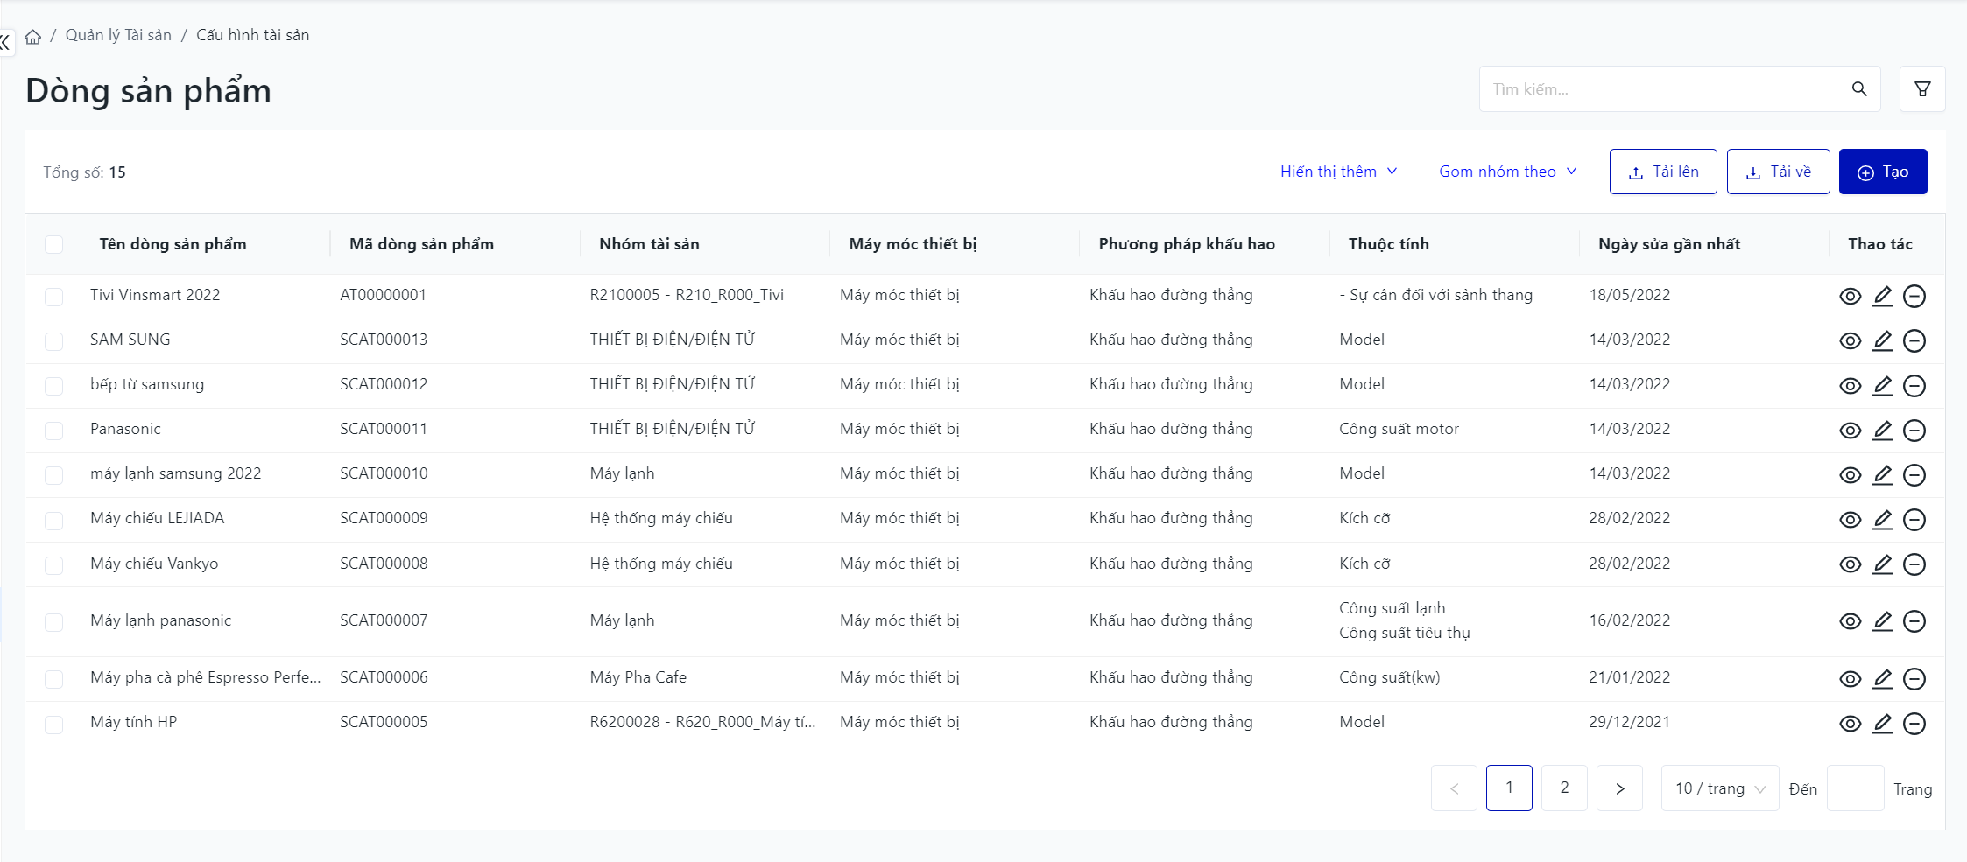Open Quản lý Tài sản breadcrumb link

click(118, 35)
